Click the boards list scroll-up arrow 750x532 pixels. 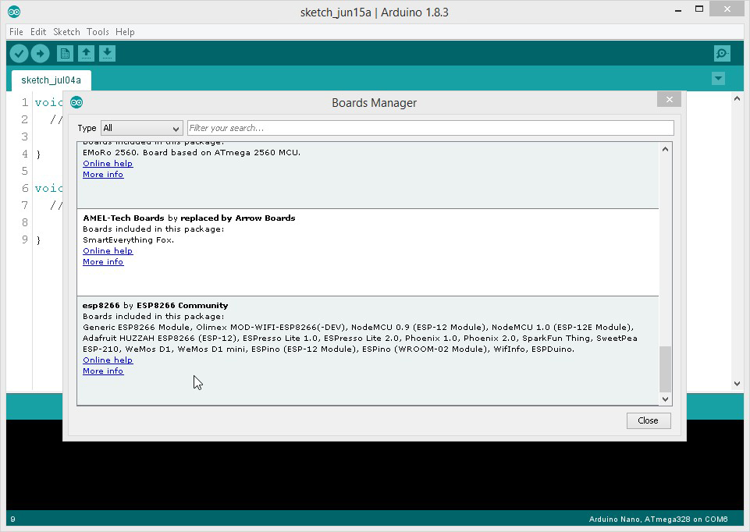(665, 149)
